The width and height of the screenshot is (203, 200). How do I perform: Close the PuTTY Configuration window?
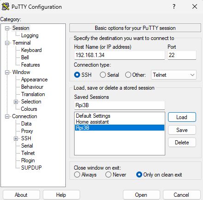(x=195, y=6)
